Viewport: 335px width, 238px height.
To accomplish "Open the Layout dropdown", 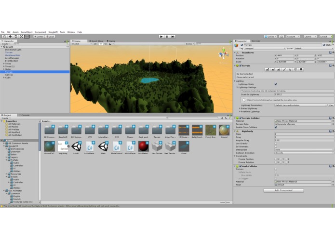I will (325, 37).
